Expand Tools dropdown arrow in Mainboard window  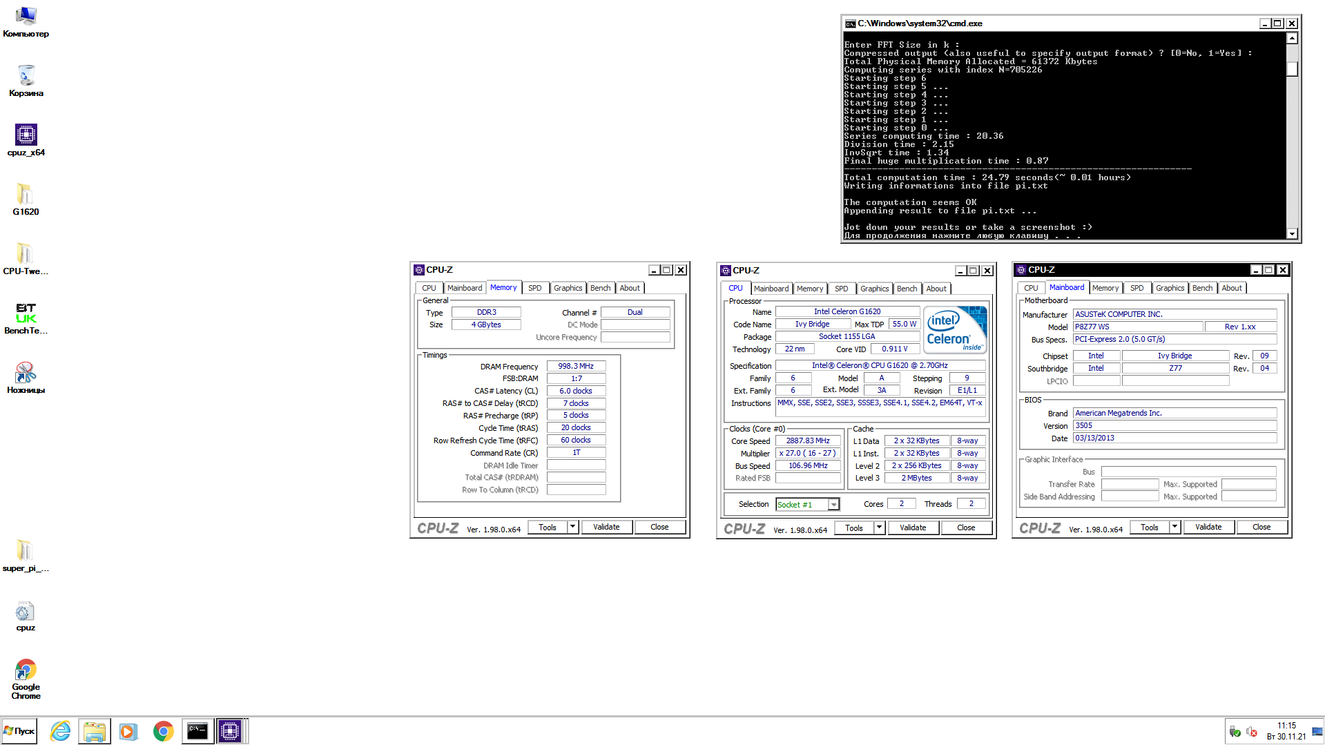click(1174, 527)
